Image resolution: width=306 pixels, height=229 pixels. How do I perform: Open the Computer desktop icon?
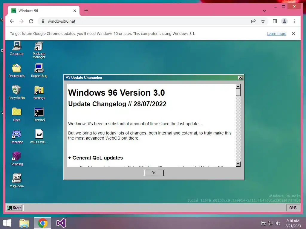17,48
